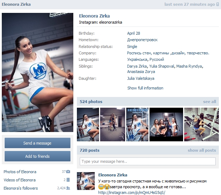
Task: Open second photo thumbnail of mirror gym room
Action: (113, 125)
